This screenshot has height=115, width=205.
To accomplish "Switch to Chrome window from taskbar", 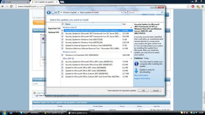I will click(x=54, y=113).
